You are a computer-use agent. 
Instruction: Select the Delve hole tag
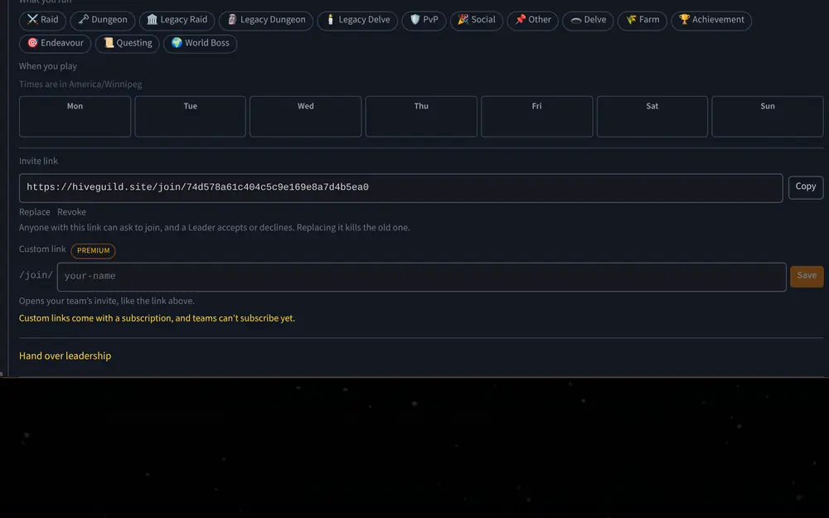[x=588, y=20]
